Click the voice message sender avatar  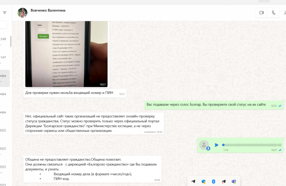[x=204, y=145]
